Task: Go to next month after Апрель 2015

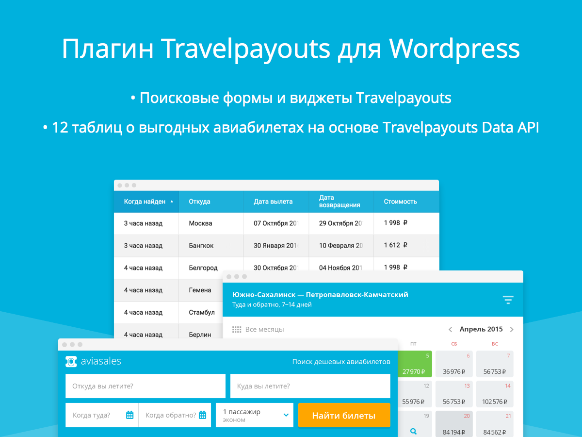Action: coord(512,330)
